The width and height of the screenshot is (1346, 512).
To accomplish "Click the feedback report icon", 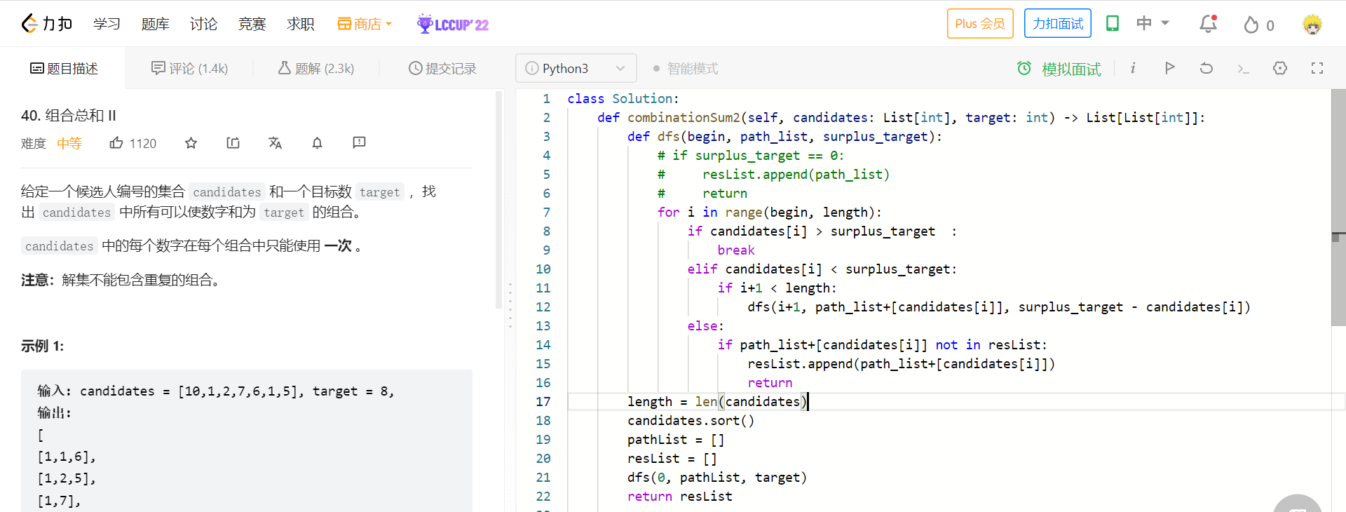I will point(359,143).
